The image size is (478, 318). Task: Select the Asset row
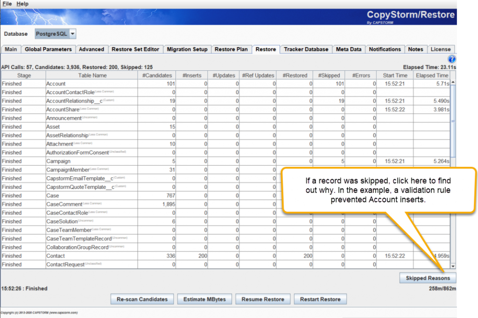coord(226,127)
